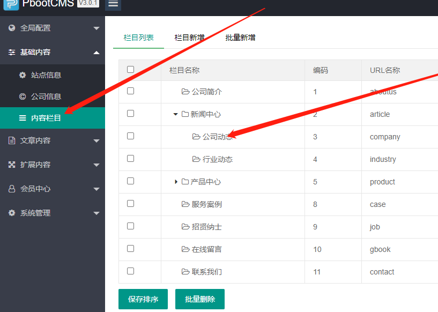Collapse the 新闻中心 tree node
This screenshot has height=312, width=438.
[x=175, y=114]
